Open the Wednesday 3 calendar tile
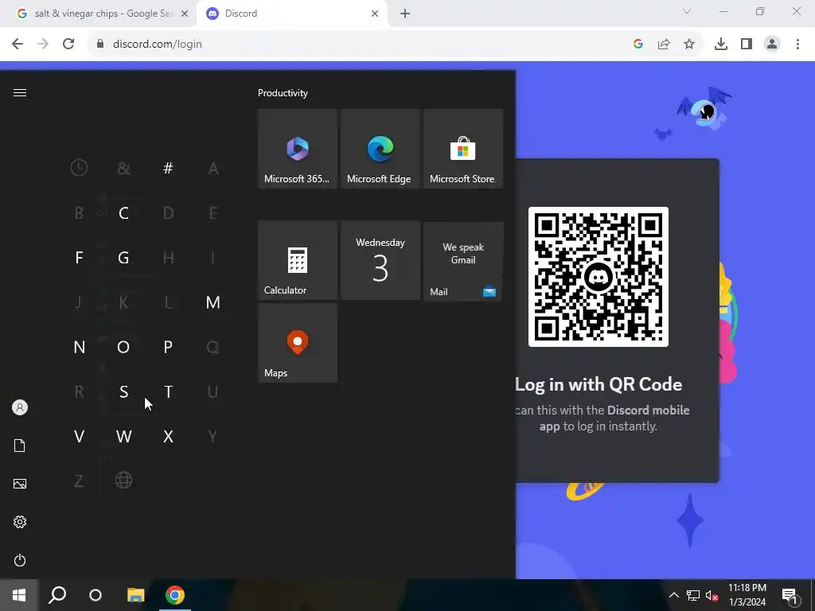The width and height of the screenshot is (815, 611). (x=380, y=260)
